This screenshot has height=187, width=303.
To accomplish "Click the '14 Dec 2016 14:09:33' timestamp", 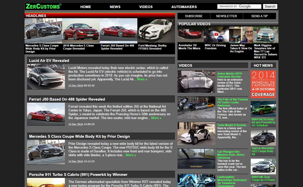I will pos(82,124).
